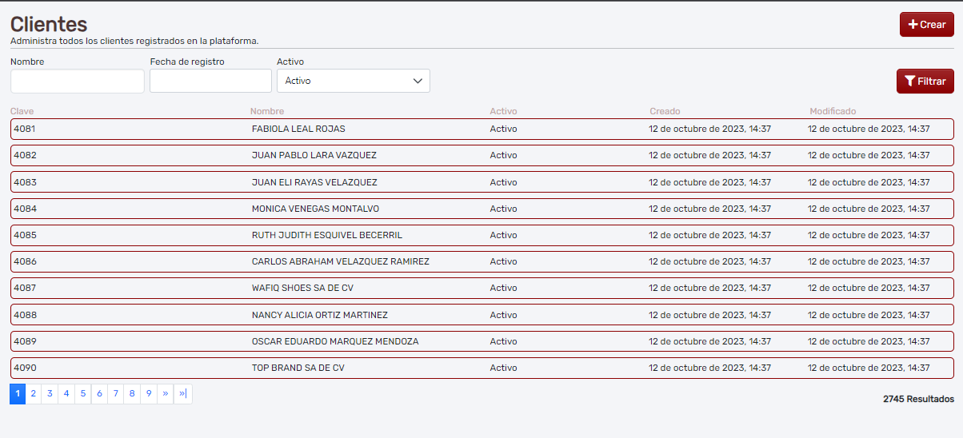Open client row FABIOLA LEAL ROJAS
This screenshot has width=963, height=438.
pyautogui.click(x=298, y=129)
